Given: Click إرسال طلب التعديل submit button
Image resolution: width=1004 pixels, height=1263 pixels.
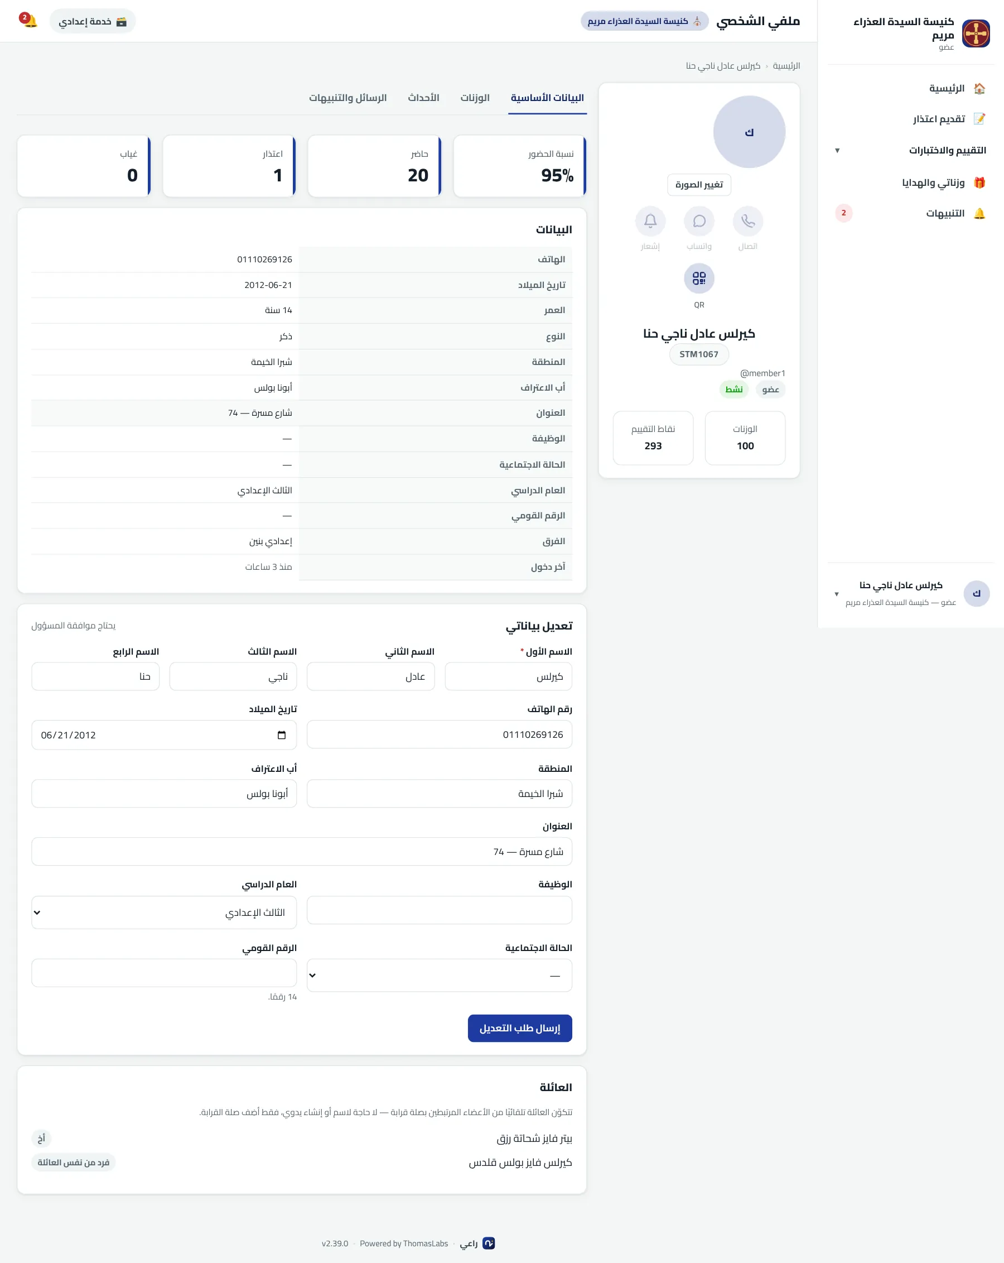Looking at the screenshot, I should pyautogui.click(x=520, y=1028).
